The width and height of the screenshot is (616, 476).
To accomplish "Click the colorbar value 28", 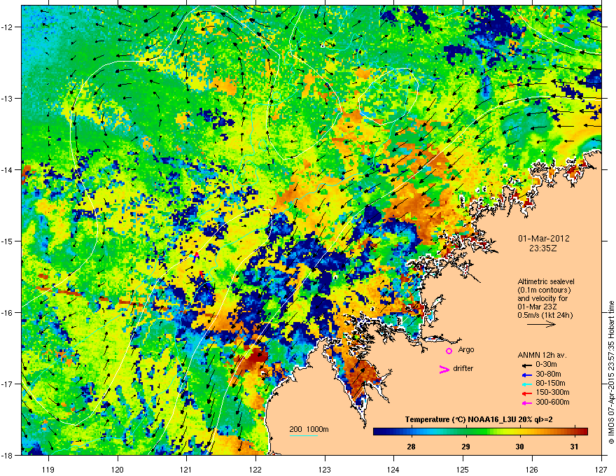I will point(412,447).
